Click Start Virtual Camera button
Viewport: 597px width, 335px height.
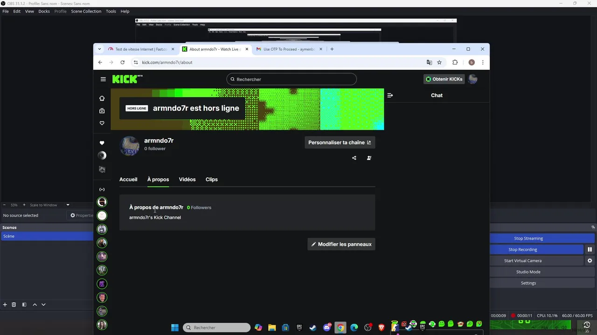(x=523, y=261)
